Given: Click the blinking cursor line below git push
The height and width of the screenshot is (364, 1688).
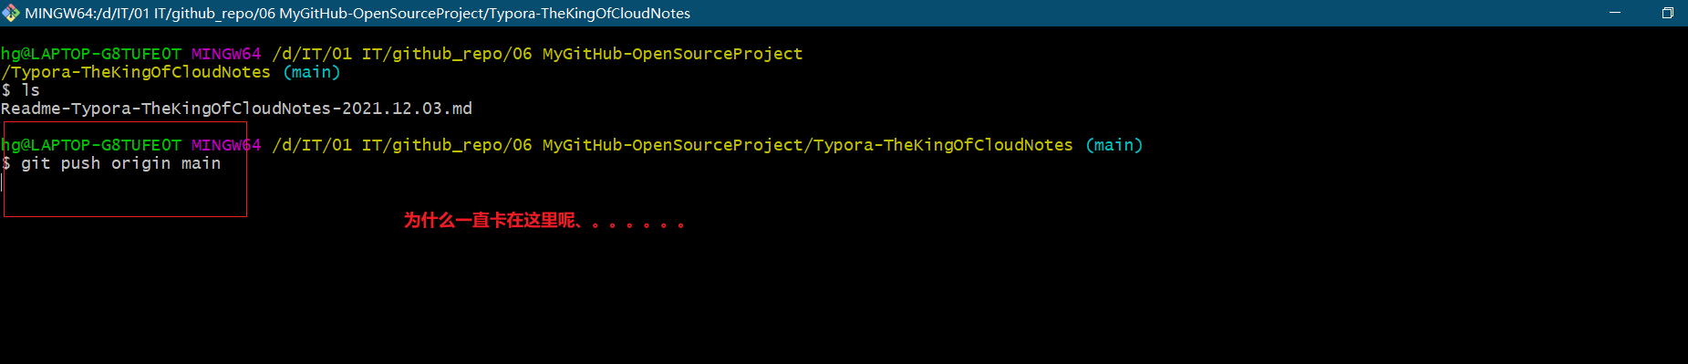Looking at the screenshot, I should click(3, 182).
